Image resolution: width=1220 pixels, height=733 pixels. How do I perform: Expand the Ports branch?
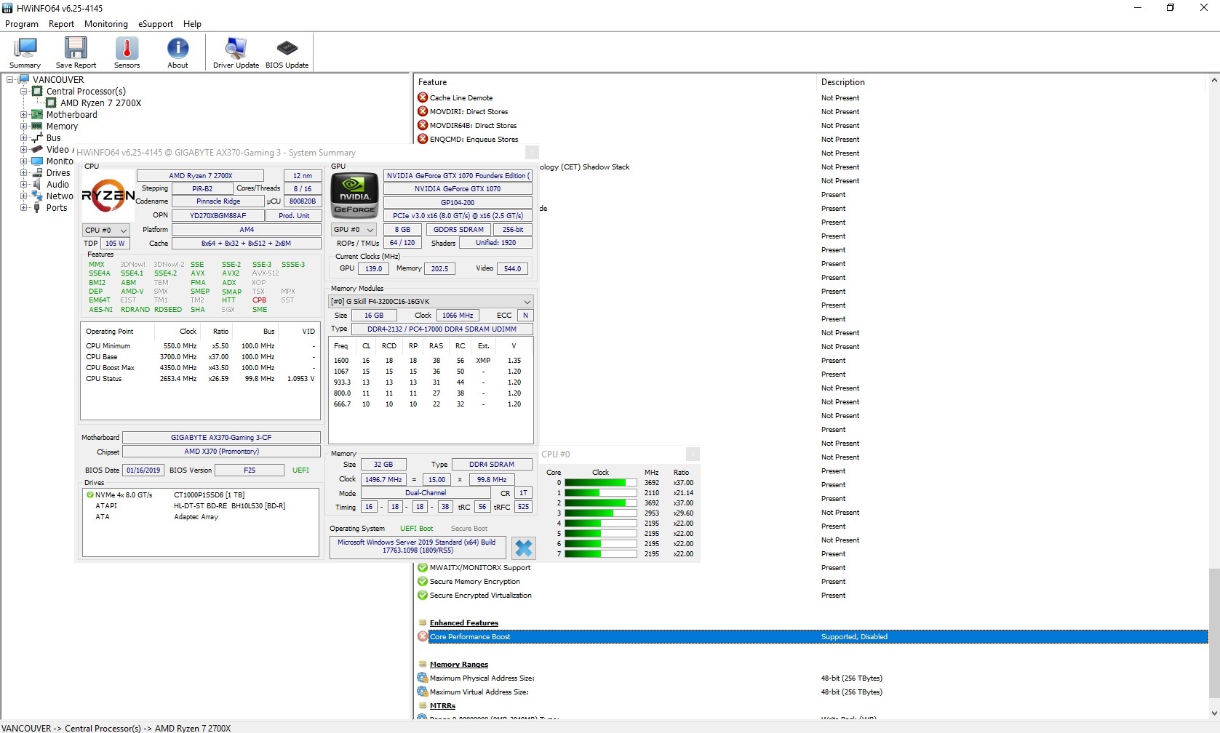[x=24, y=207]
